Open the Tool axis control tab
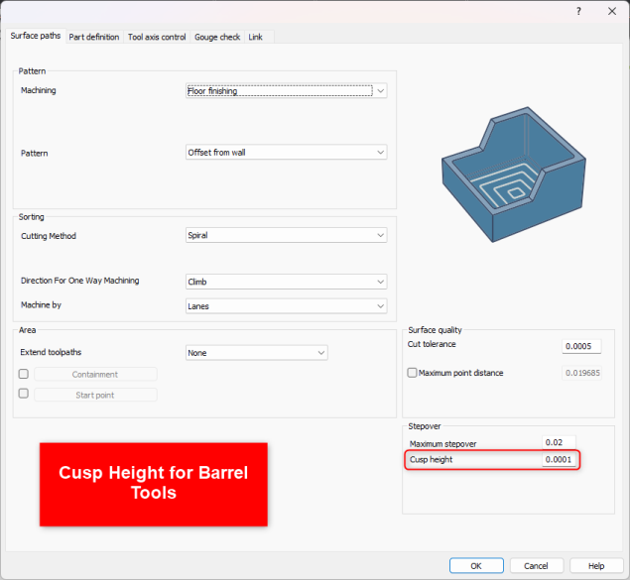 [x=157, y=37]
